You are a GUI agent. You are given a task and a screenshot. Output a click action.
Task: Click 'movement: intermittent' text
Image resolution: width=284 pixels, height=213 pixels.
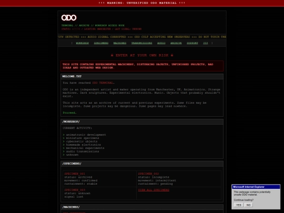tap(157, 180)
